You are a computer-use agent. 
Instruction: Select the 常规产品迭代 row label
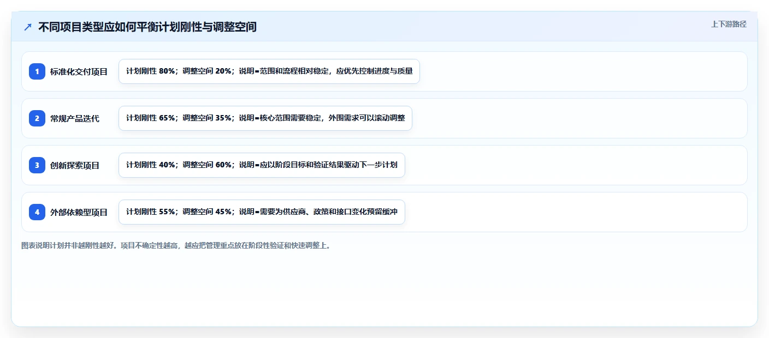coord(75,118)
